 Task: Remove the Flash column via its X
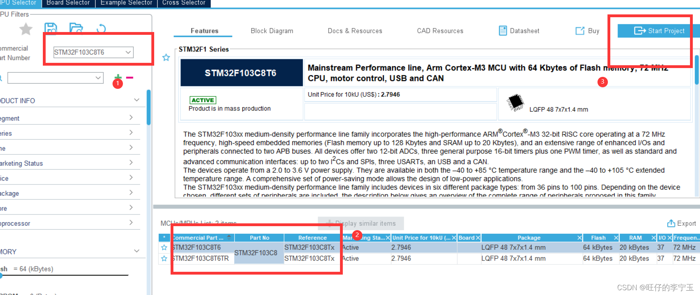(616, 238)
